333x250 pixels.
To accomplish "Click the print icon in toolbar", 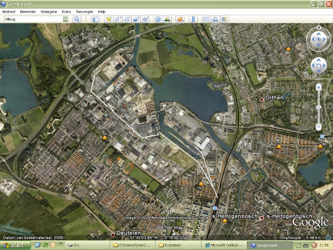I will coord(215,19).
